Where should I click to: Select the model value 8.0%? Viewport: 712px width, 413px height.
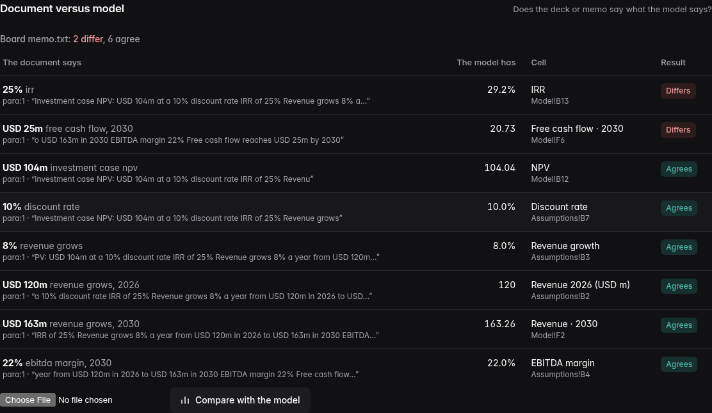click(504, 247)
